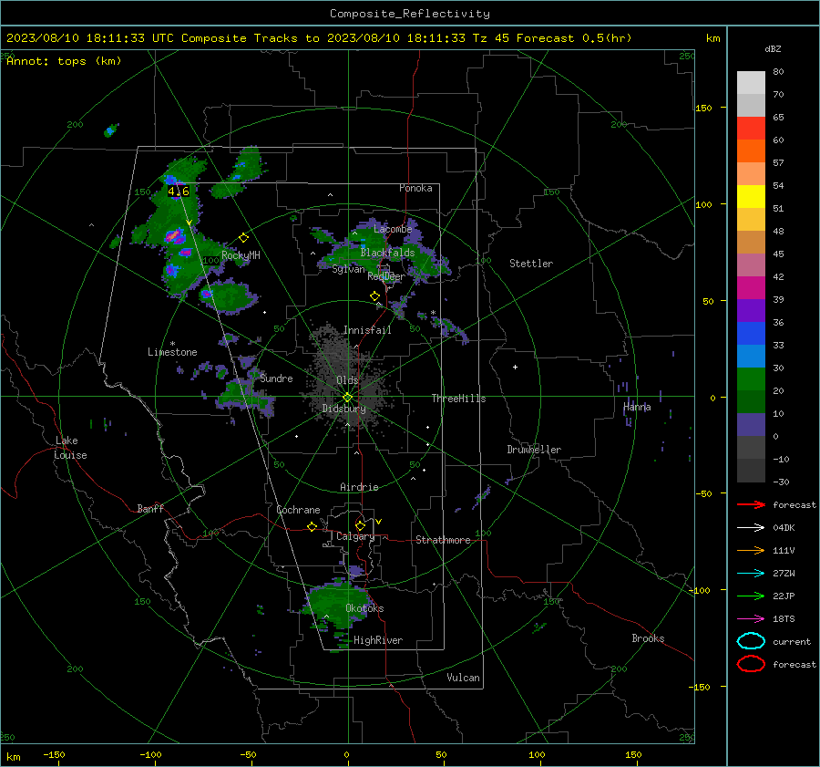The height and width of the screenshot is (767, 820).
Task: Click the Strathmore label
Action: (x=443, y=540)
